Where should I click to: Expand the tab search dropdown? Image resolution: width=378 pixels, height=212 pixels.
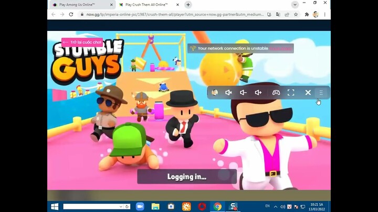295,5
